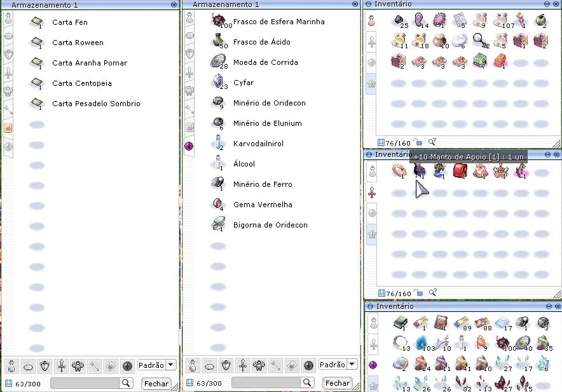Select the Minério de Ferro text row
The image size is (562, 392).
263,184
